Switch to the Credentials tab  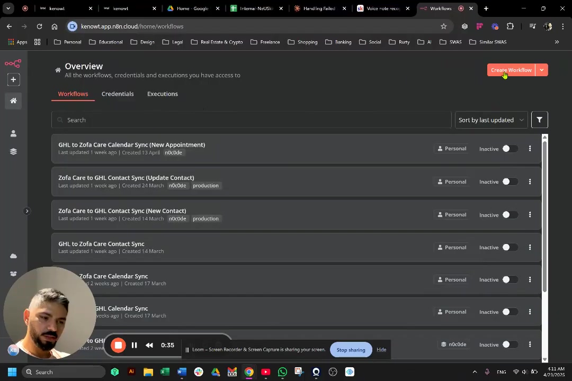point(118,94)
